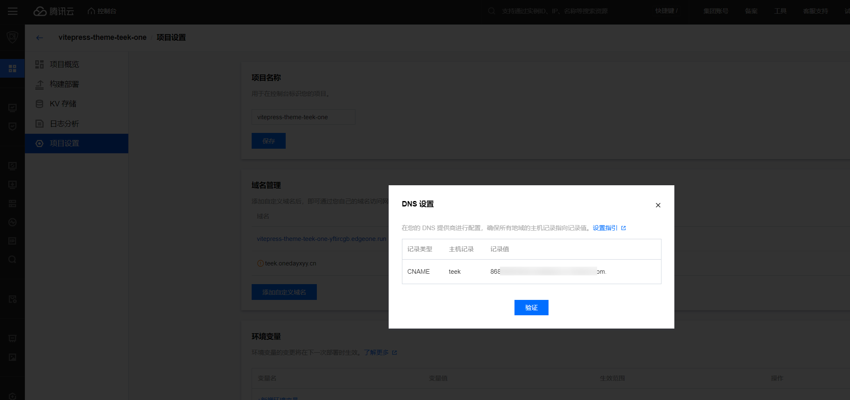The height and width of the screenshot is (400, 850).
Task: Click the 验证 button
Action: (x=531, y=307)
